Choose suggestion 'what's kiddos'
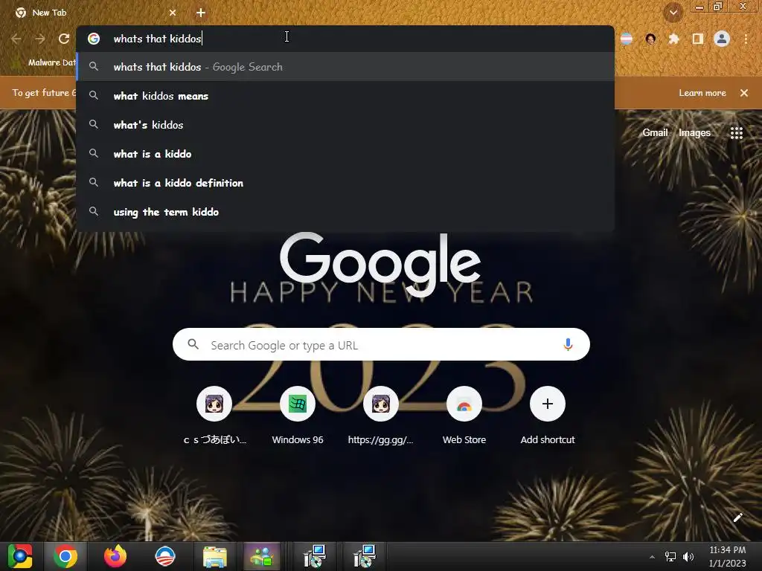This screenshot has height=571, width=762. point(345,125)
